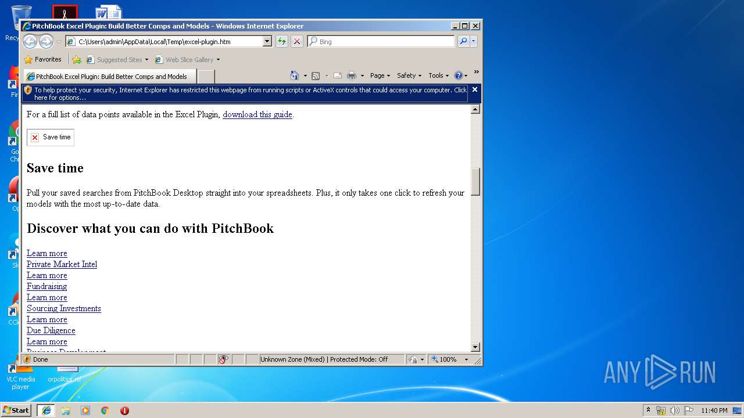Image resolution: width=744 pixels, height=418 pixels.
Task: Click the scrollbar up arrow
Action: click(475, 109)
